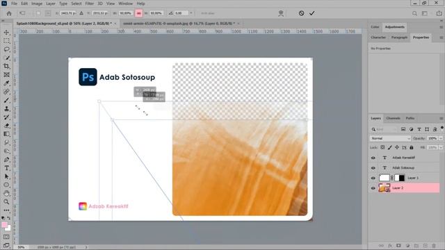The height and width of the screenshot is (250, 445).
Task: Select the Blur tool
Action: coord(6,142)
